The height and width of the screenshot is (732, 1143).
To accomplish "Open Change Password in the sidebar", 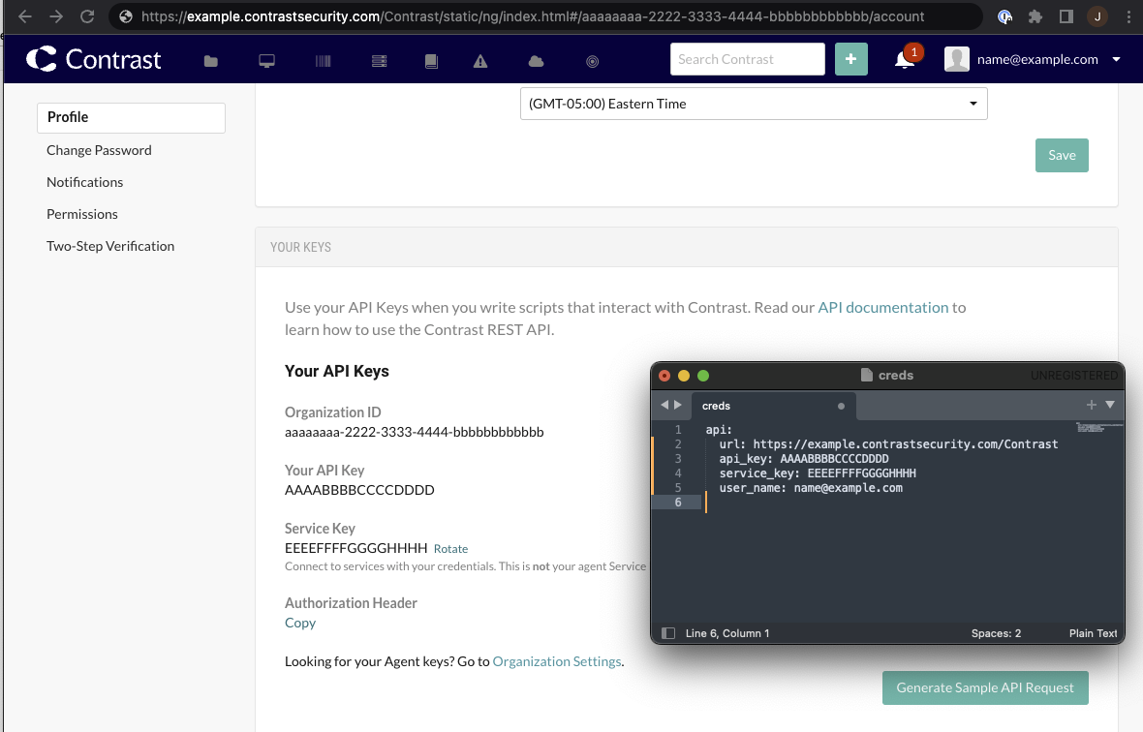I will (99, 150).
